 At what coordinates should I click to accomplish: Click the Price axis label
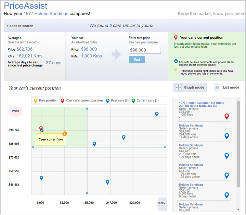(x=15, y=112)
